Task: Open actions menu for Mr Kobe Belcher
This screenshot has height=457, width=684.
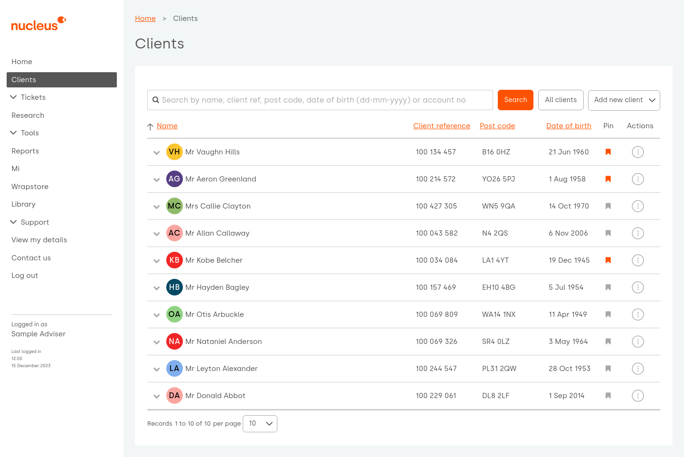Action: (x=638, y=260)
